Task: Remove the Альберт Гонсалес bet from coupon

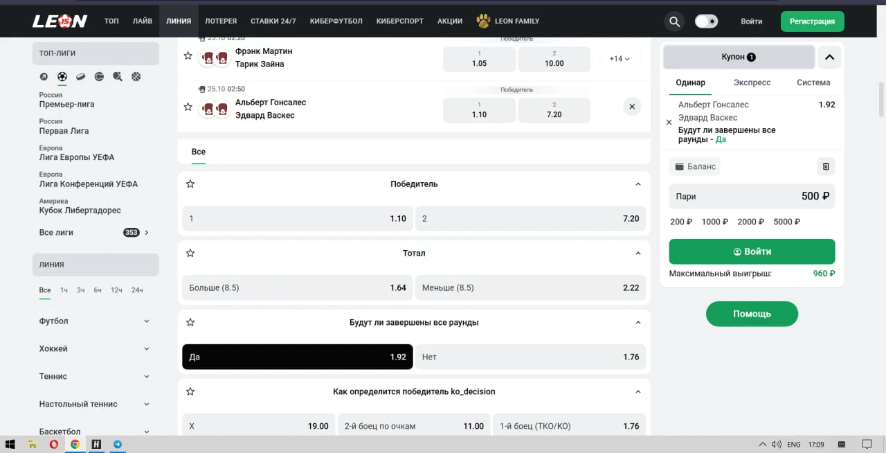Action: click(669, 122)
